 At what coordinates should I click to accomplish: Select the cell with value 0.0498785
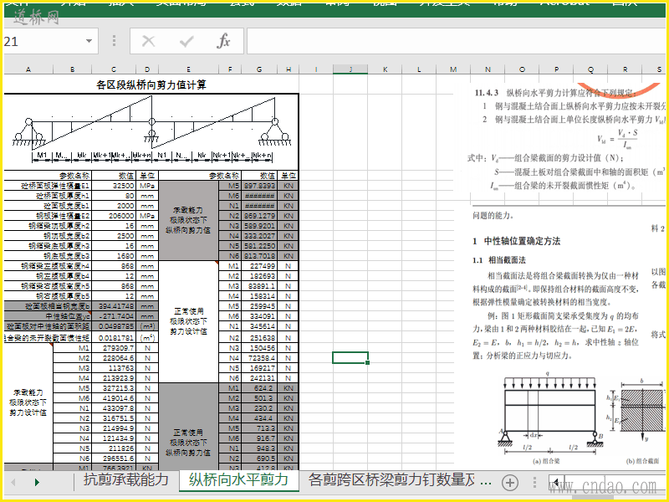[114, 326]
